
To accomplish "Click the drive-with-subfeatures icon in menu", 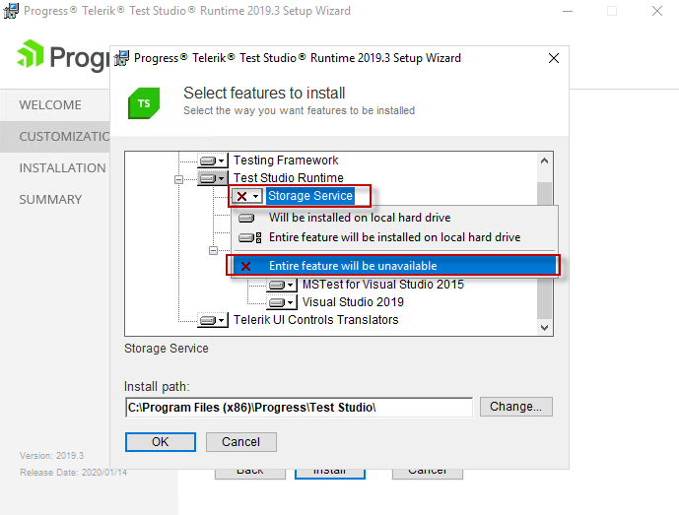I will click(x=250, y=237).
